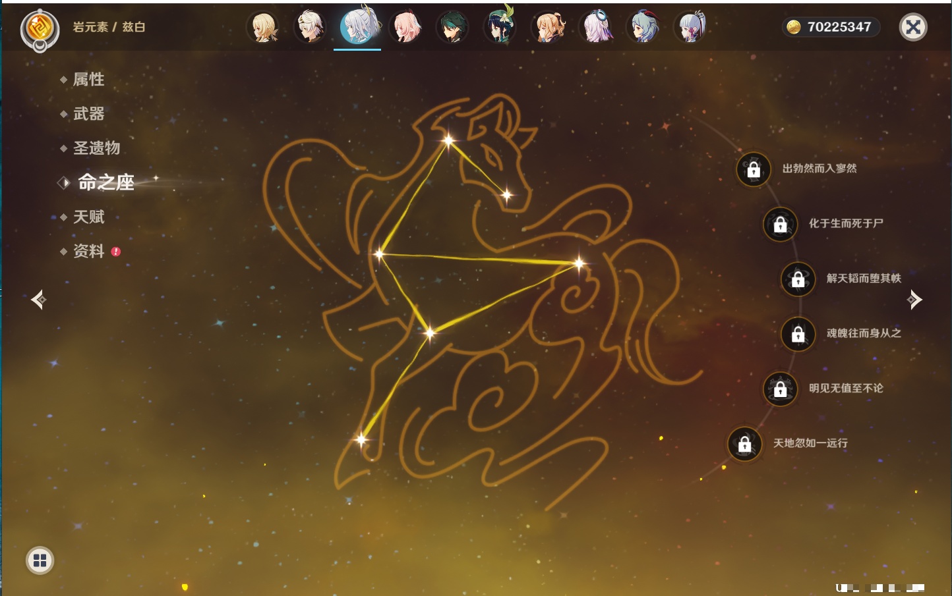The height and width of the screenshot is (596, 952).
Task: Select the blue-haired Ganyu avatar with red horns
Action: [x=643, y=27]
